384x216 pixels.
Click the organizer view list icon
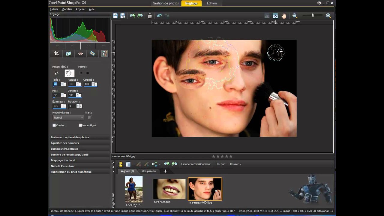click(x=128, y=164)
